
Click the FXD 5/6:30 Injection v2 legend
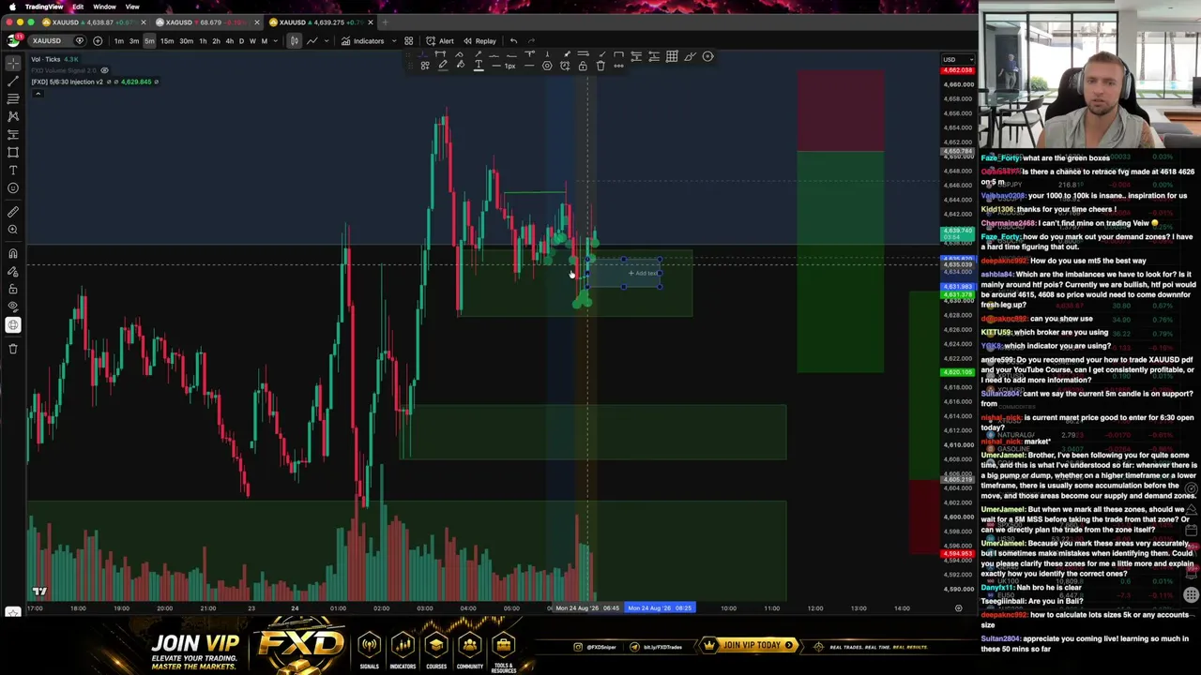pos(68,82)
